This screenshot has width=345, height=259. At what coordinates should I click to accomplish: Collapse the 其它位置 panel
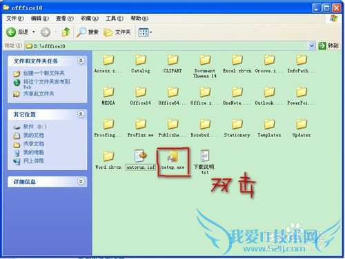81,114
